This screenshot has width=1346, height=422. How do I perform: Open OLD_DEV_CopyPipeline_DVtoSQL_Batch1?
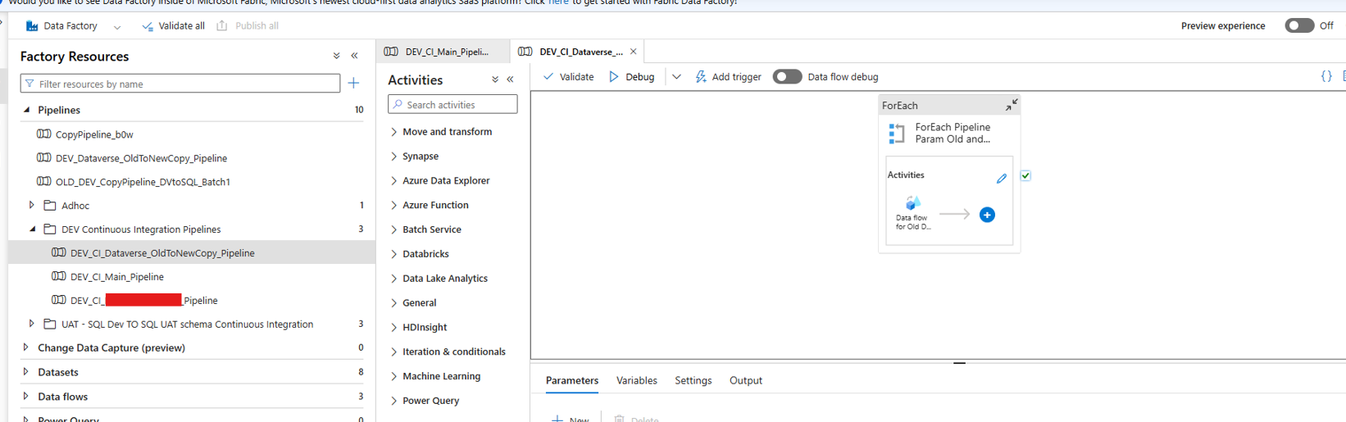point(143,182)
